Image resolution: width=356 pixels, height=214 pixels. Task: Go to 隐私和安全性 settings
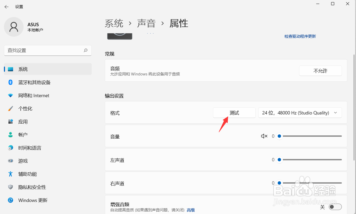click(x=48, y=187)
